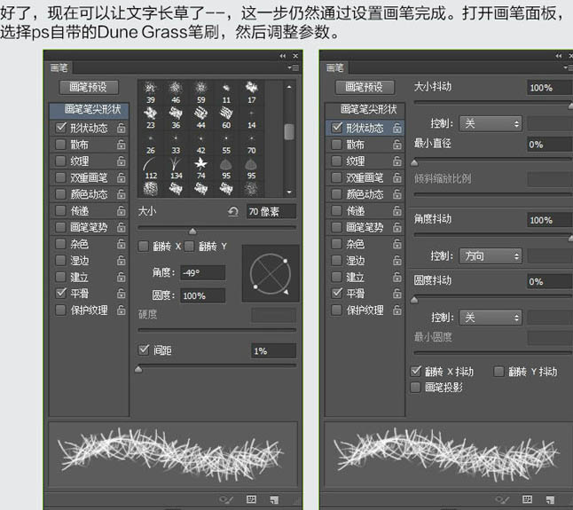The image size is (573, 510).
Task: Switch to 画笔 tab in left panel
Action: [59, 68]
